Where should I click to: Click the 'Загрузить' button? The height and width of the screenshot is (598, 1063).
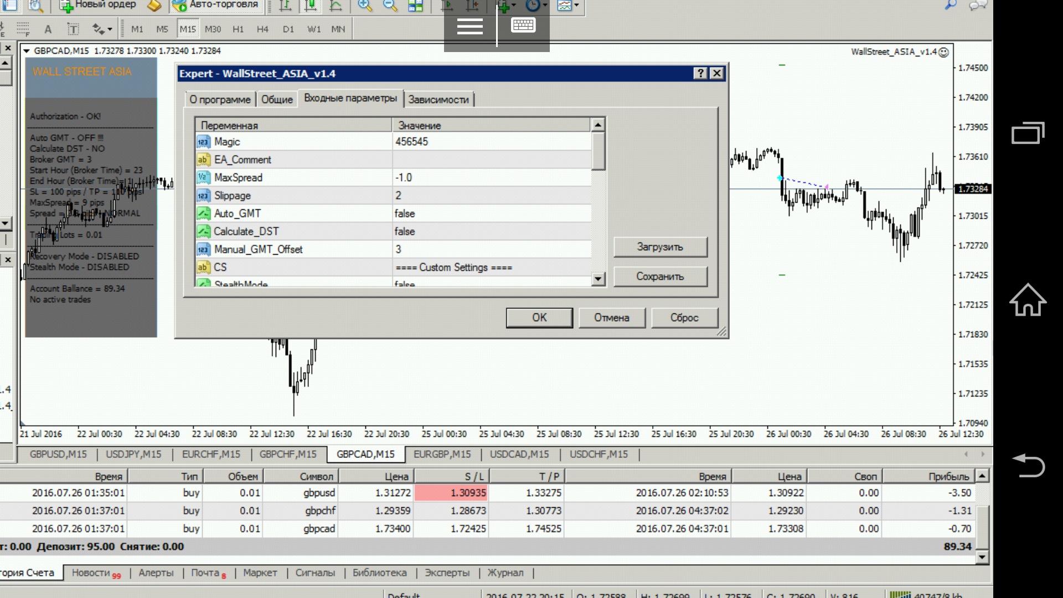pyautogui.click(x=660, y=247)
